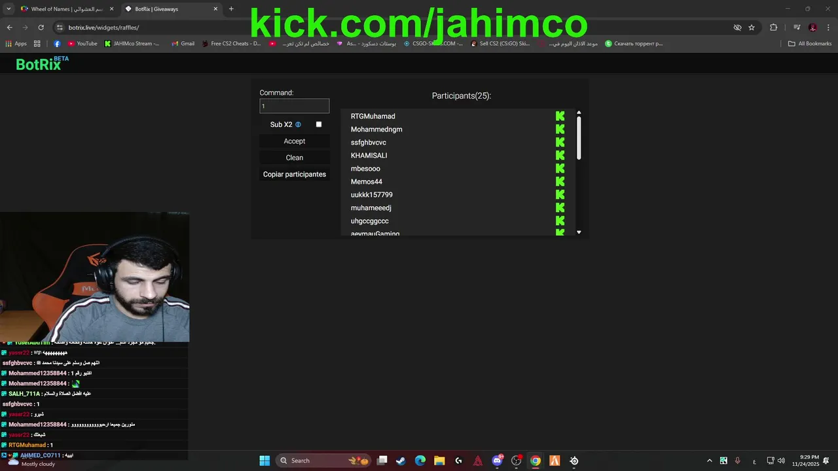Show hidden system tray icons chevron
Viewport: 838px width, 471px height.
coord(710,461)
